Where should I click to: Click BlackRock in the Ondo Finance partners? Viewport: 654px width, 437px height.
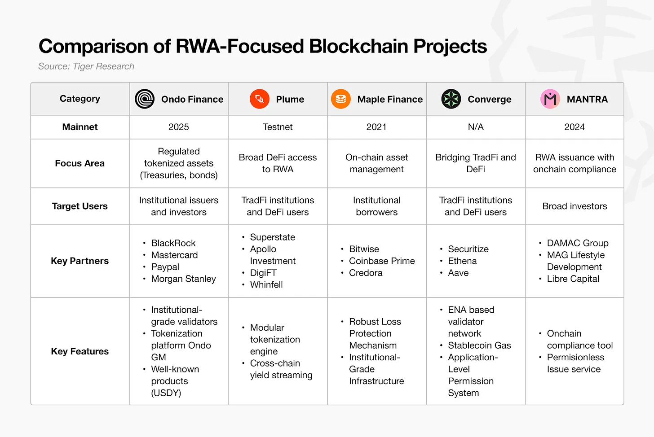click(x=173, y=243)
